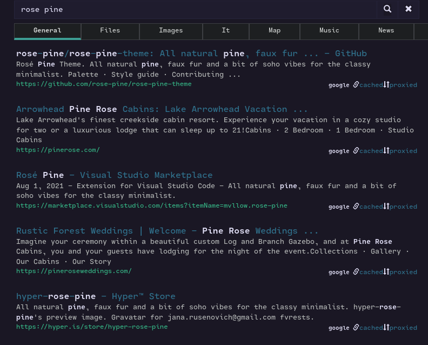Open proxied link for the hyper-rose-pine result

tap(403, 328)
